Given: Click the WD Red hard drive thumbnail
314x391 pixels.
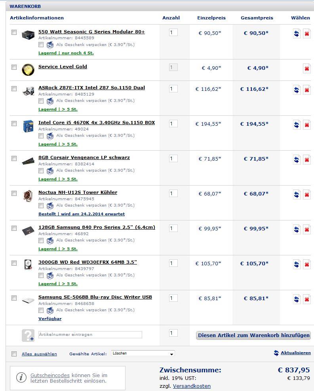Looking at the screenshot, I should coord(28,264).
